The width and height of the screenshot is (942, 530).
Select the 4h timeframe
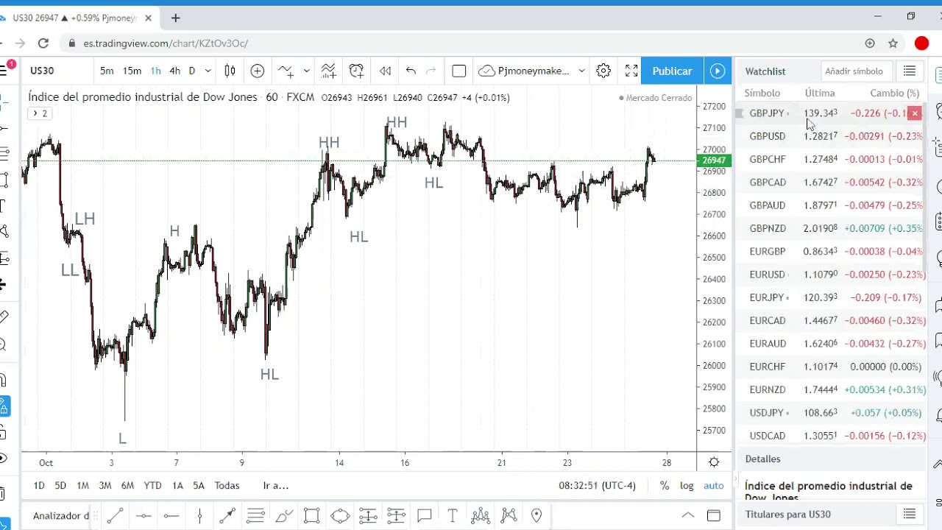click(x=174, y=71)
